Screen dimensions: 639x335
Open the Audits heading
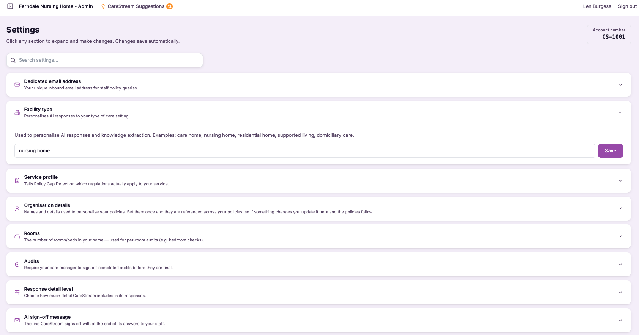(32, 261)
